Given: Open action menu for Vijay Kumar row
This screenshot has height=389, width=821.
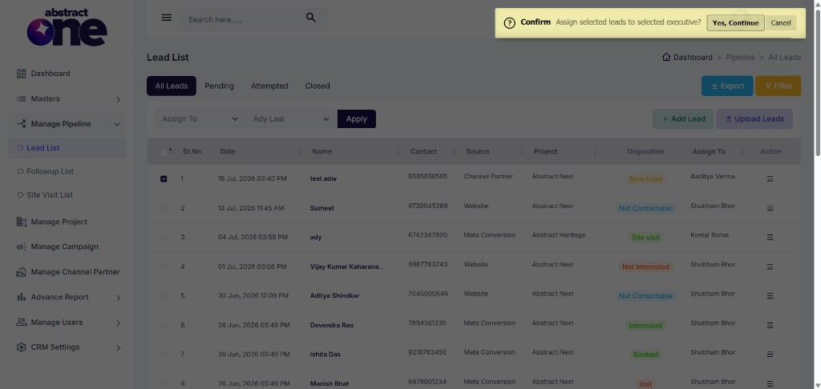Looking at the screenshot, I should click(x=770, y=267).
